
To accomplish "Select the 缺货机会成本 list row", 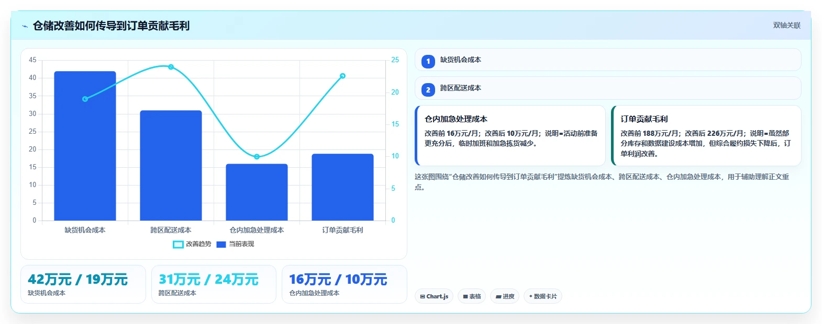I will 608,60.
